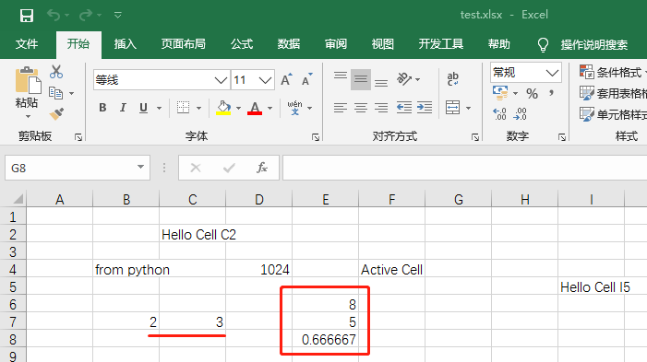Click the Percent Style icon

(x=532, y=94)
